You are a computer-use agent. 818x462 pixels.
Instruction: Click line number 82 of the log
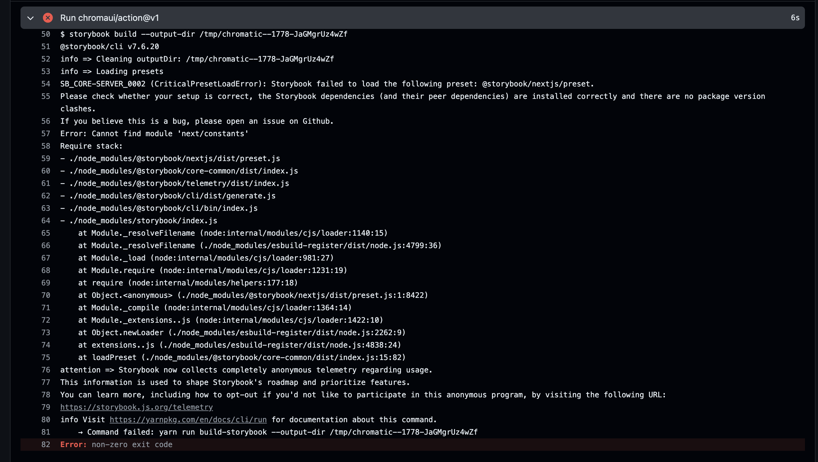pos(46,444)
